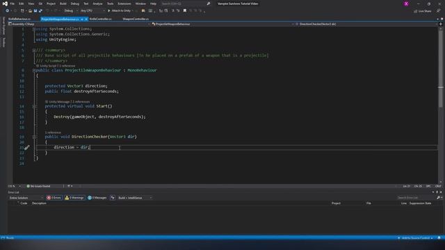This screenshot has width=445, height=250.
Task: Open the Project menu
Action: coord(51,3)
